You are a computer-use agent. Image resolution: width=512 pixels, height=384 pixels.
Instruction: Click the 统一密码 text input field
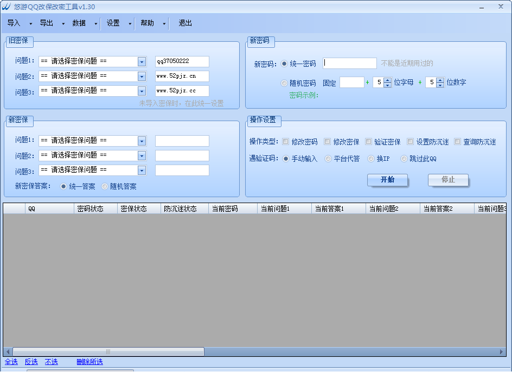click(350, 63)
